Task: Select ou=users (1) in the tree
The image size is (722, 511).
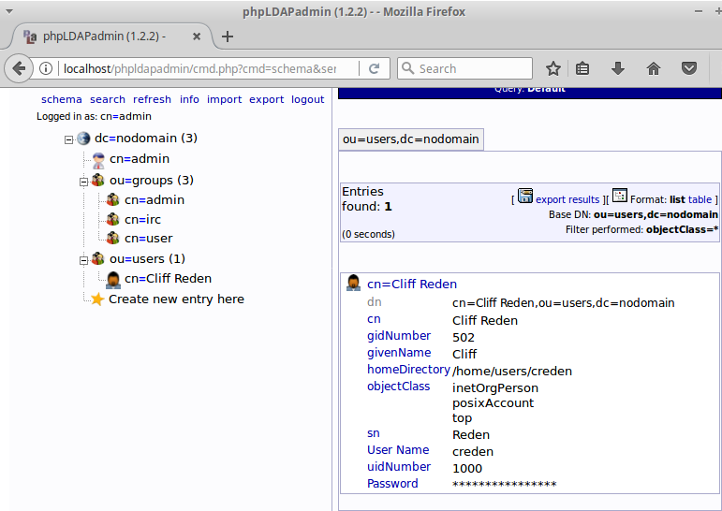Action: [147, 258]
